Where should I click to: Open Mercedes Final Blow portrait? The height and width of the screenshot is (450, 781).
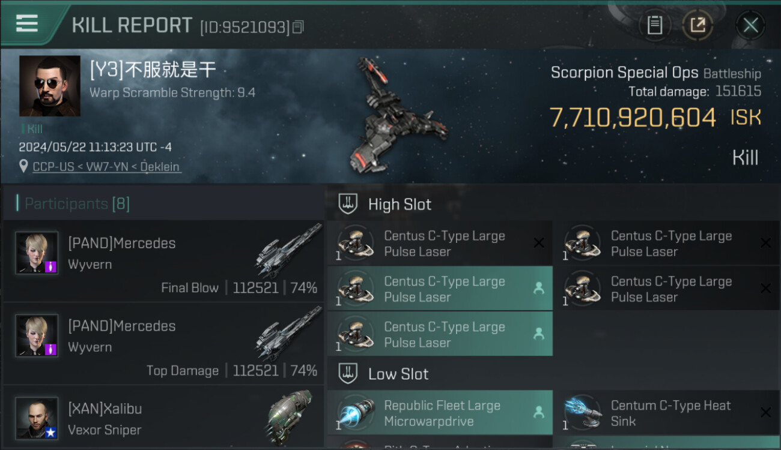(37, 253)
